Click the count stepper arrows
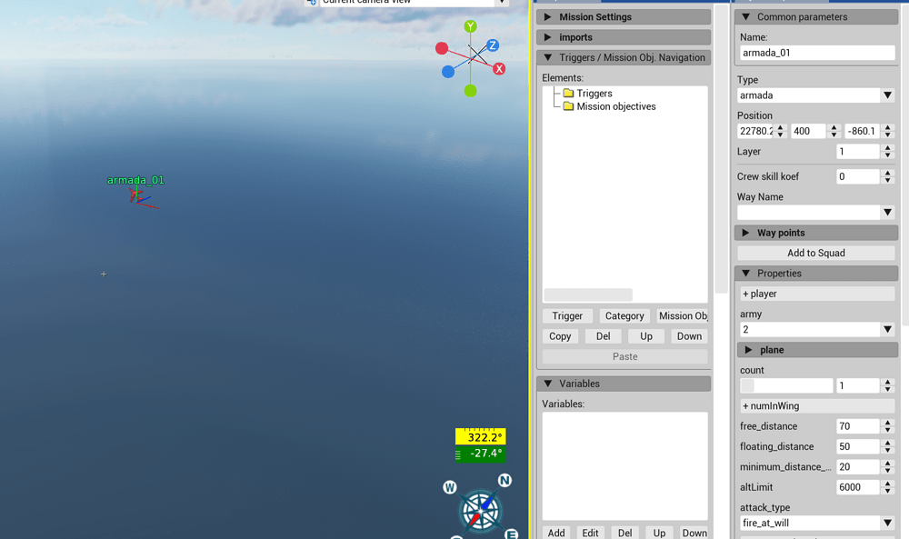The height and width of the screenshot is (539, 909). pos(887,385)
